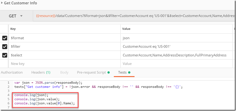Click the New key input field
Screen dimensions: 236x111
[65, 64]
